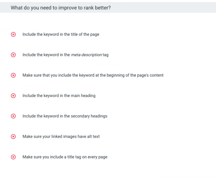Open the keyword at beginning of page's content recommendation
The height and width of the screenshot is (178, 216).
tap(93, 75)
